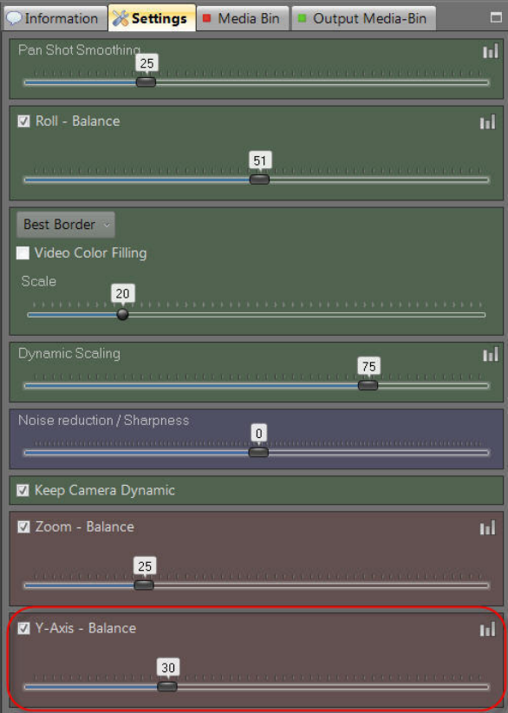
Task: Enable Video Color Filling checkbox
Action: click(23, 252)
